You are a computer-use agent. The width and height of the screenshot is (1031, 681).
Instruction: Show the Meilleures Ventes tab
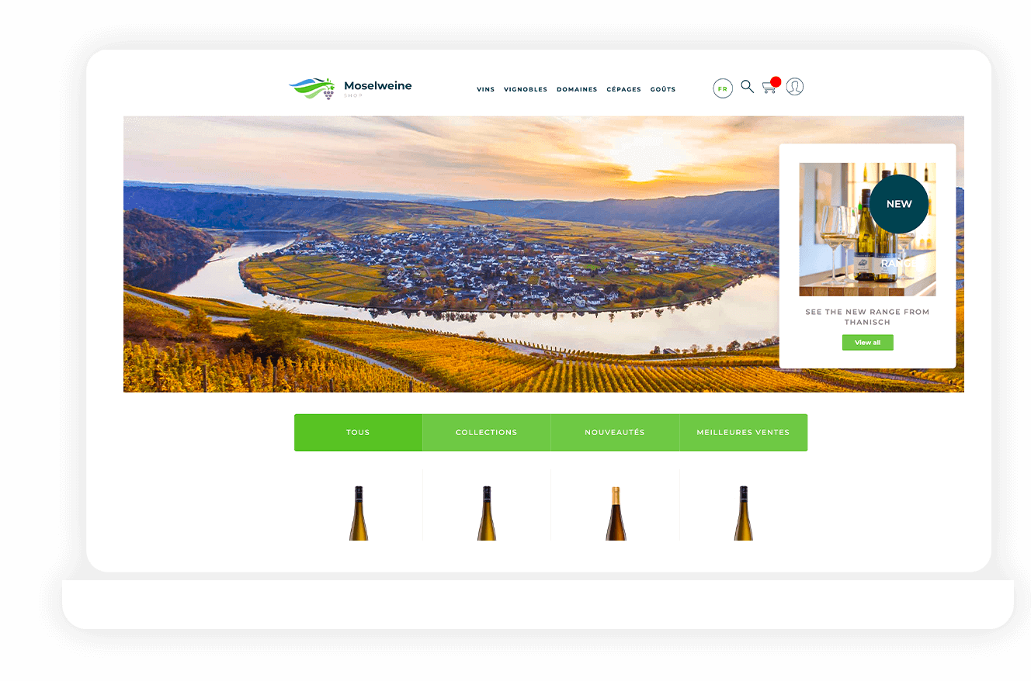pos(743,432)
